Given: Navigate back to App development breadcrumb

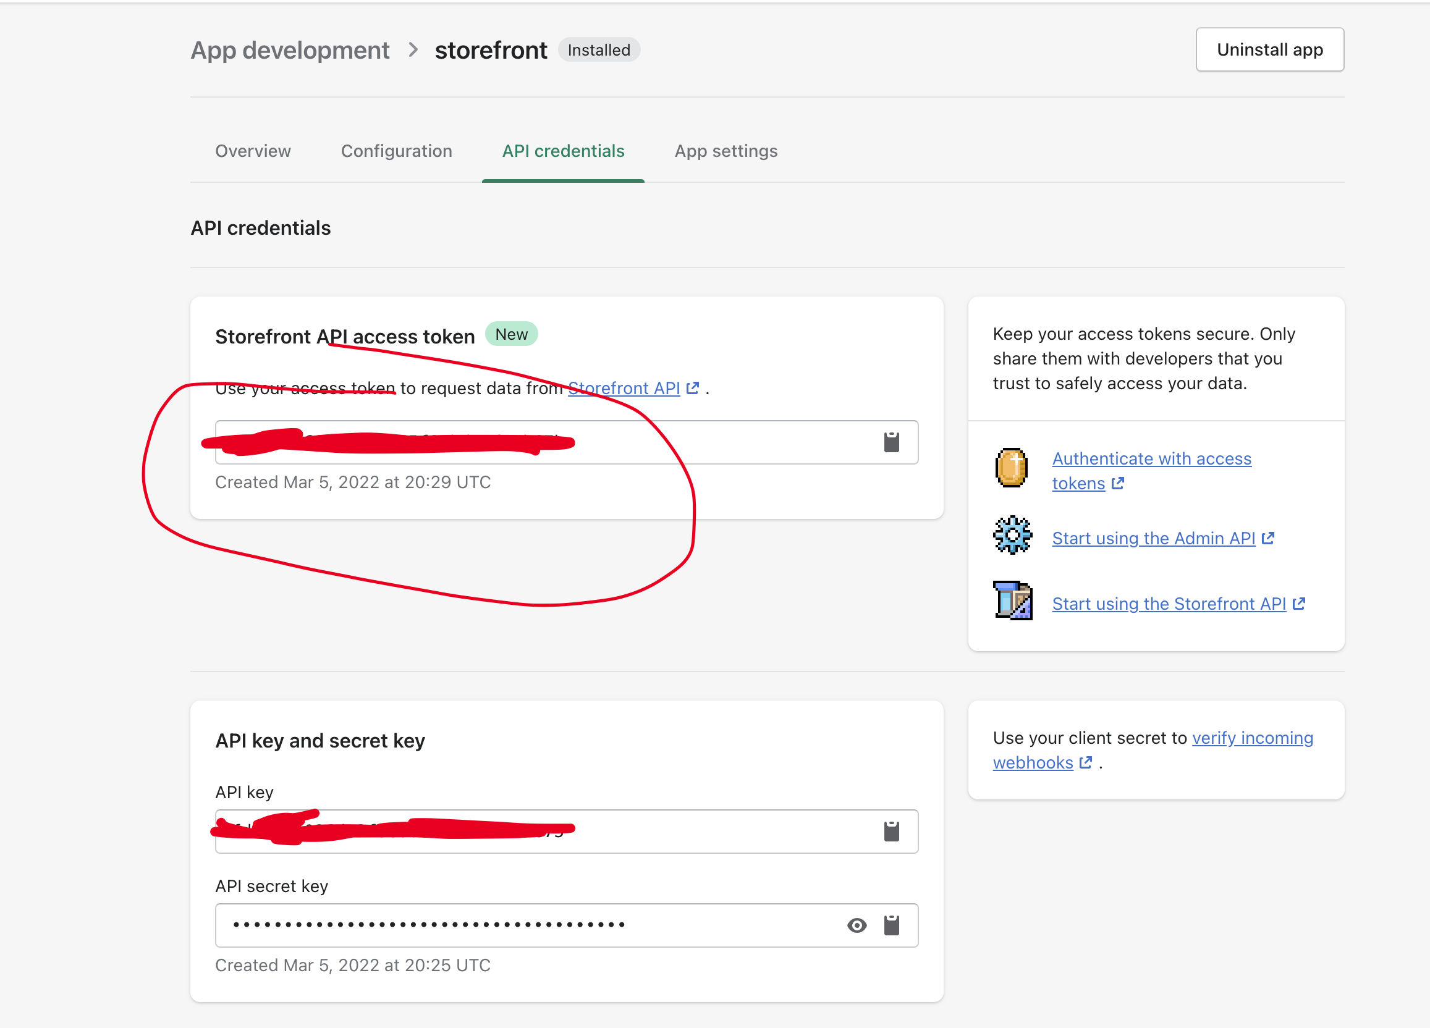Looking at the screenshot, I should 290,51.
